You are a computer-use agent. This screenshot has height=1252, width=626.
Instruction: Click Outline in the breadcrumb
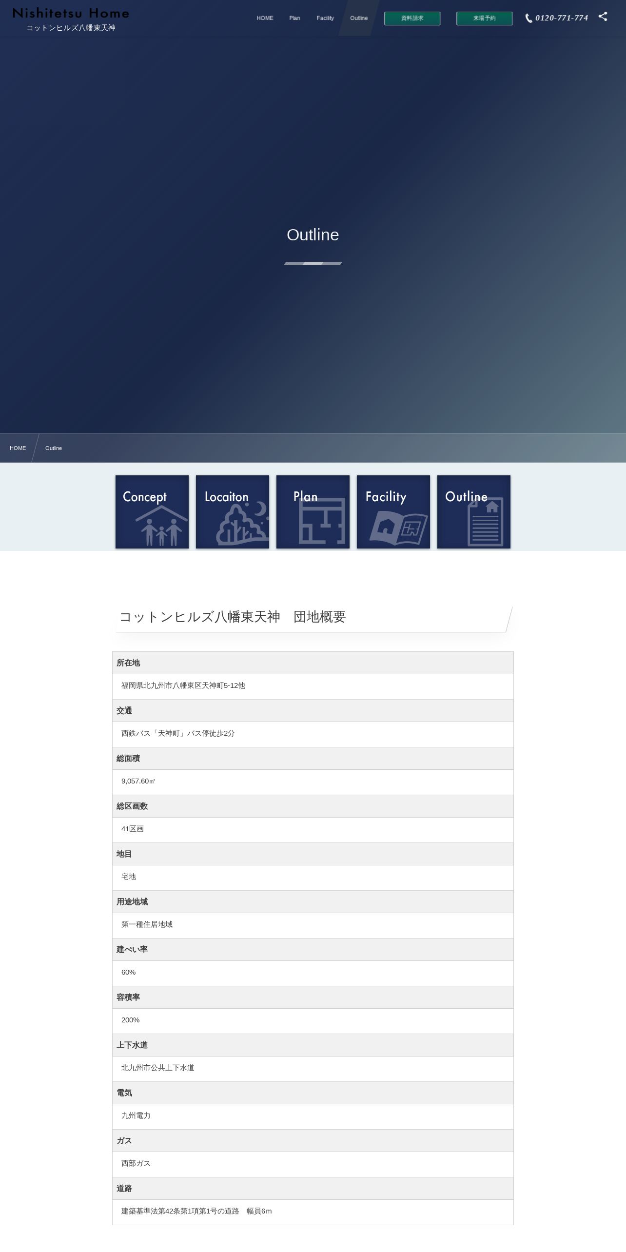(54, 448)
